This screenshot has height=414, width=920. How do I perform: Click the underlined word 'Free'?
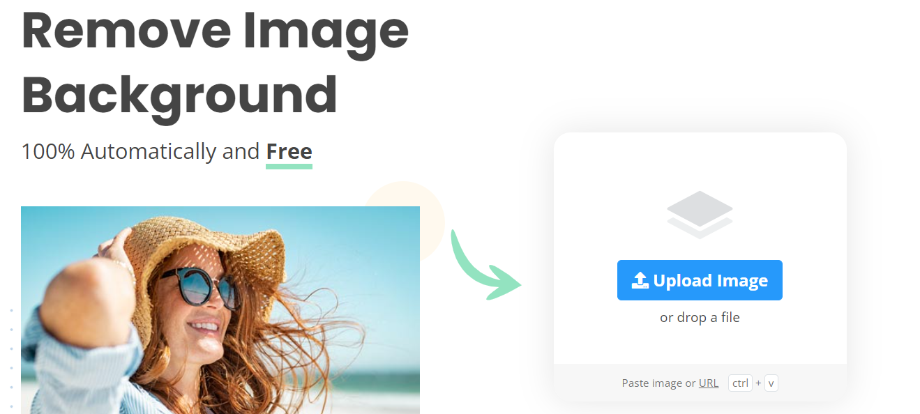click(x=289, y=151)
